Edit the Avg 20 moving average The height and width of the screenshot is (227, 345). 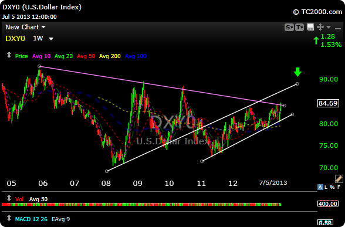63,56
